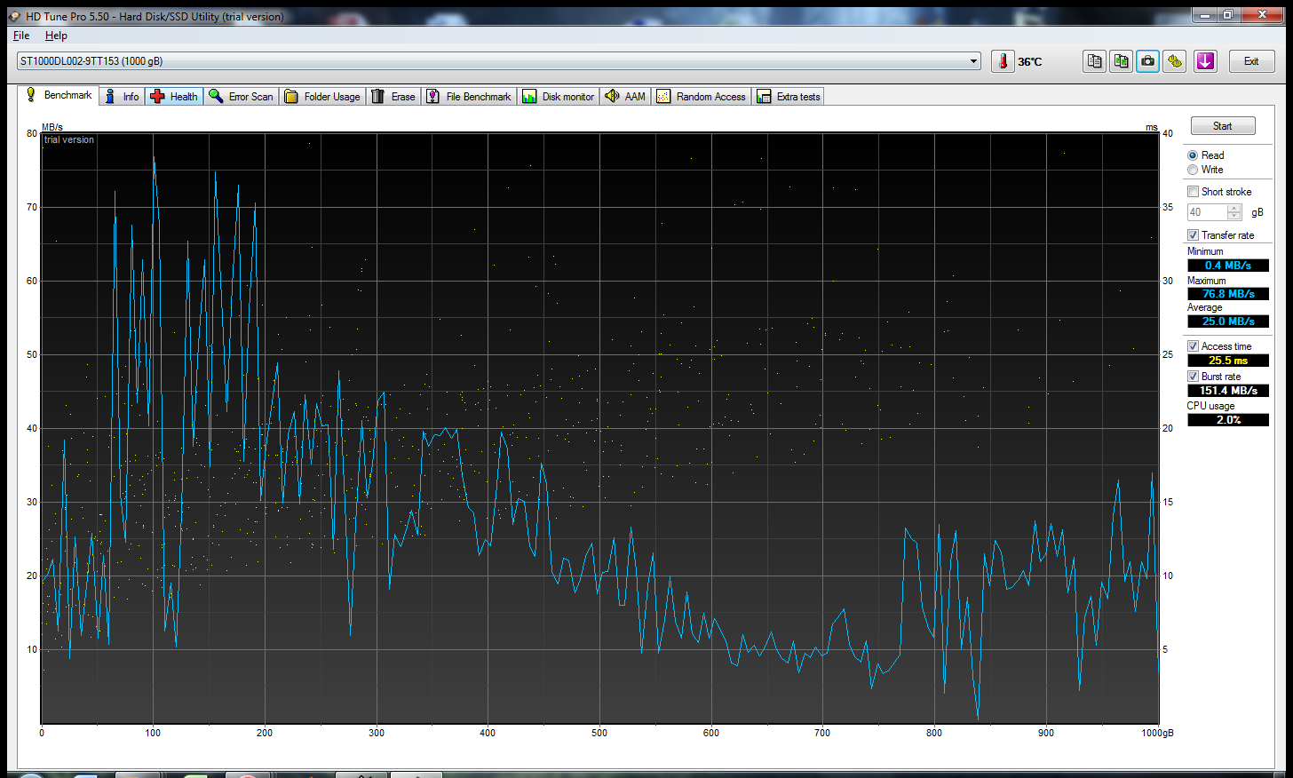
Task: Click the 36°C temperature reading
Action: tap(1030, 62)
